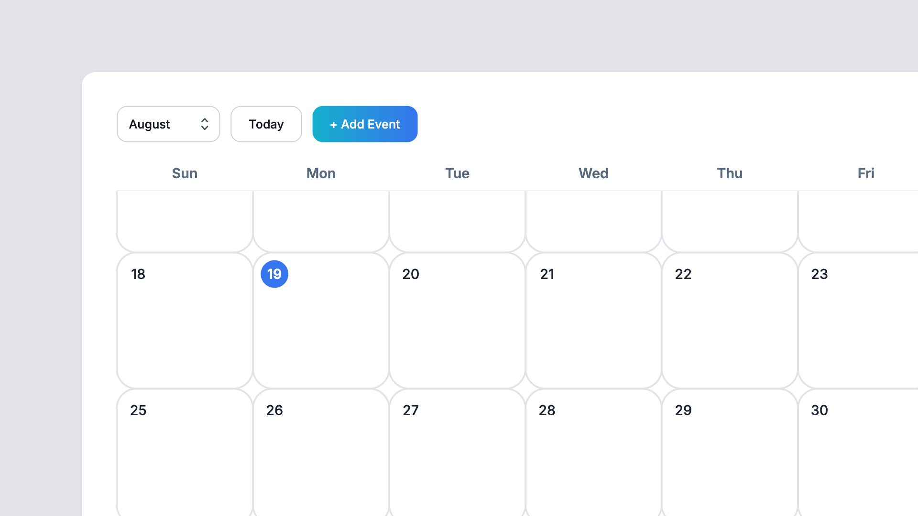Screen dimensions: 918x516
Task: Select day 20 cell
Action: tap(457, 321)
